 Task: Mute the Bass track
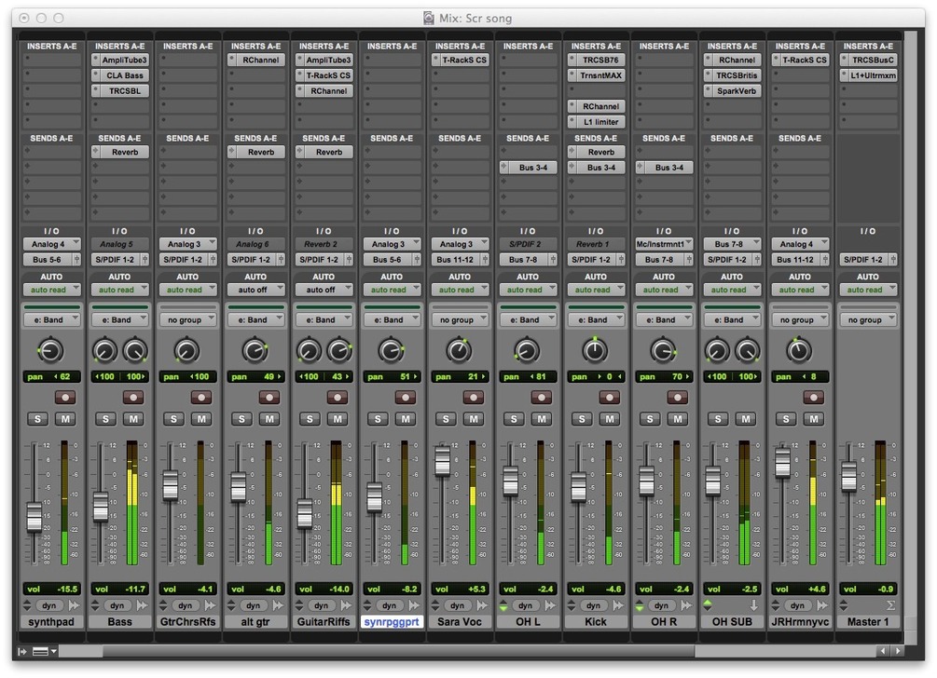[x=133, y=419]
